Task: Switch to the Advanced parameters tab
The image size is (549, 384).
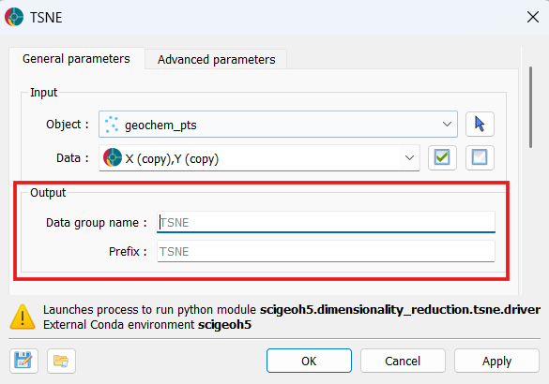Action: [x=216, y=59]
